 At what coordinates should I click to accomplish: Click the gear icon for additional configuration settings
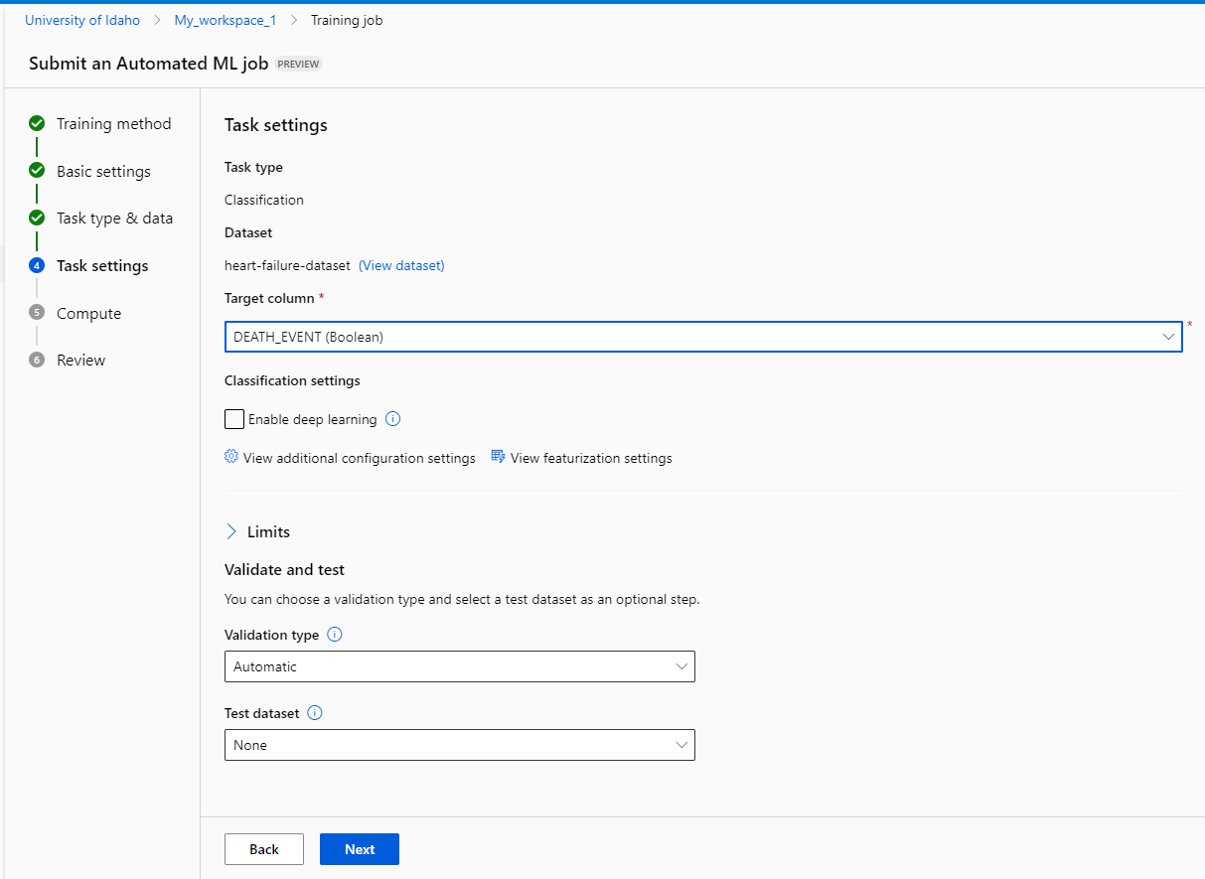tap(231, 457)
